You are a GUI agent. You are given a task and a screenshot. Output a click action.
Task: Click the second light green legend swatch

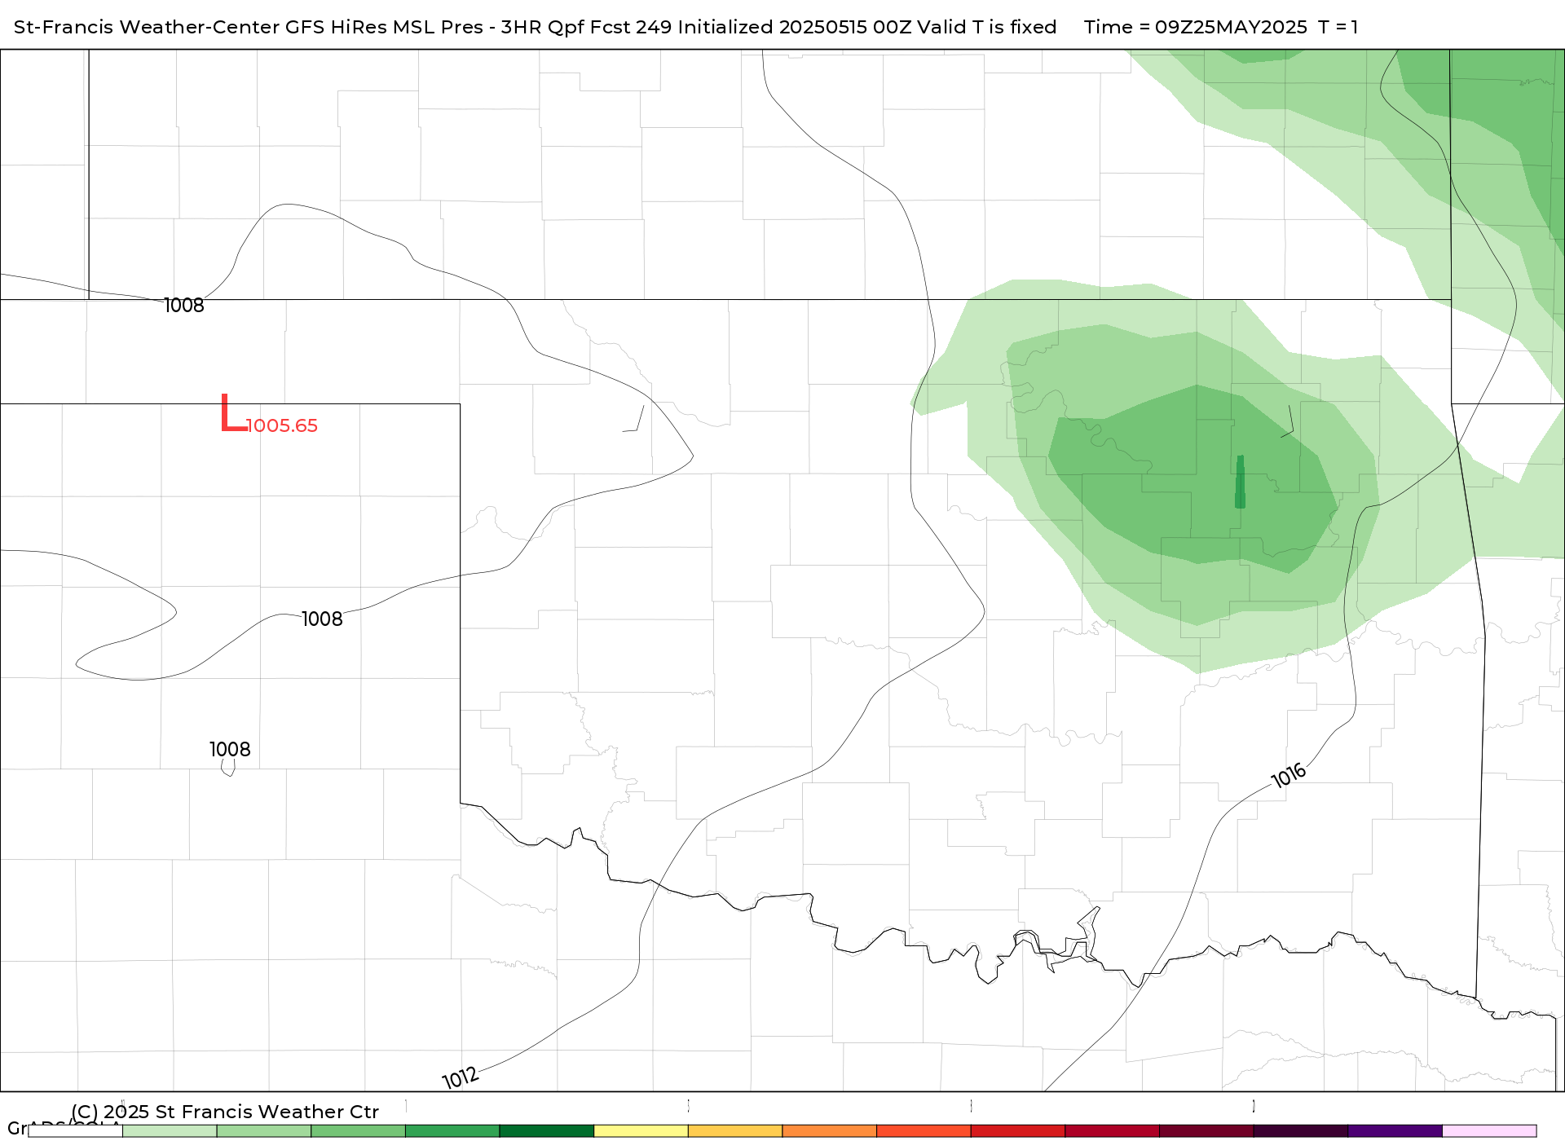[264, 1131]
